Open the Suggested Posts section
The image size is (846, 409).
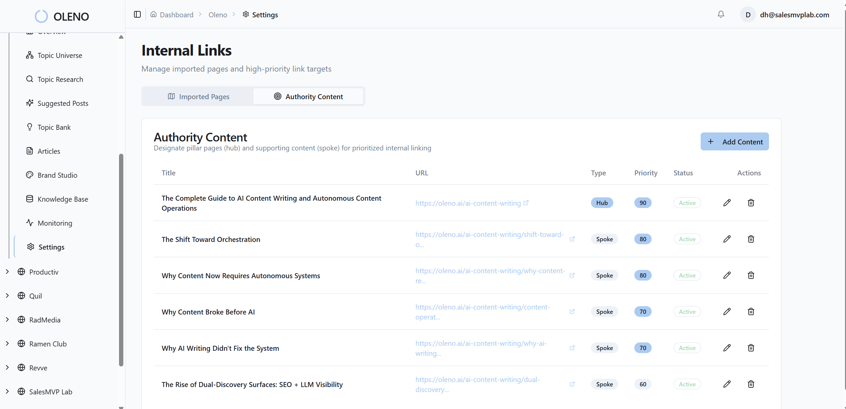pos(63,103)
